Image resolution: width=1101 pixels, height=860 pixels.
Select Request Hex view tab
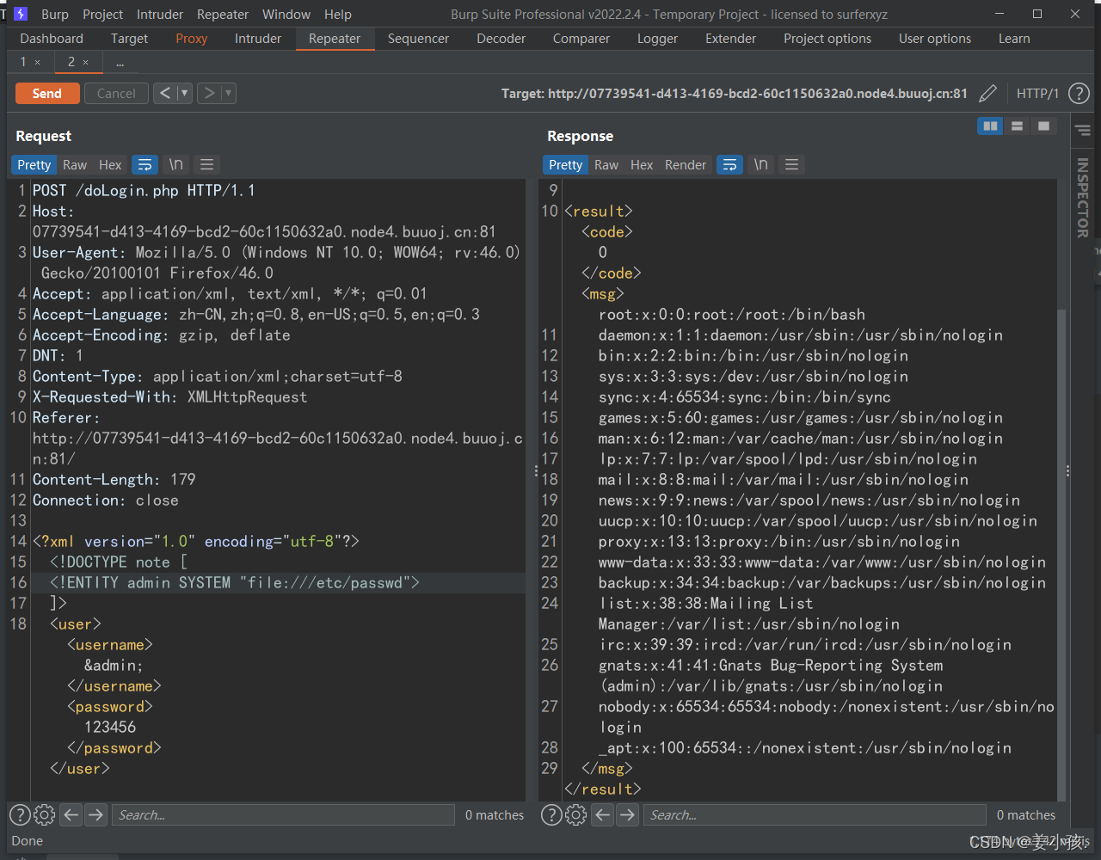click(x=110, y=165)
